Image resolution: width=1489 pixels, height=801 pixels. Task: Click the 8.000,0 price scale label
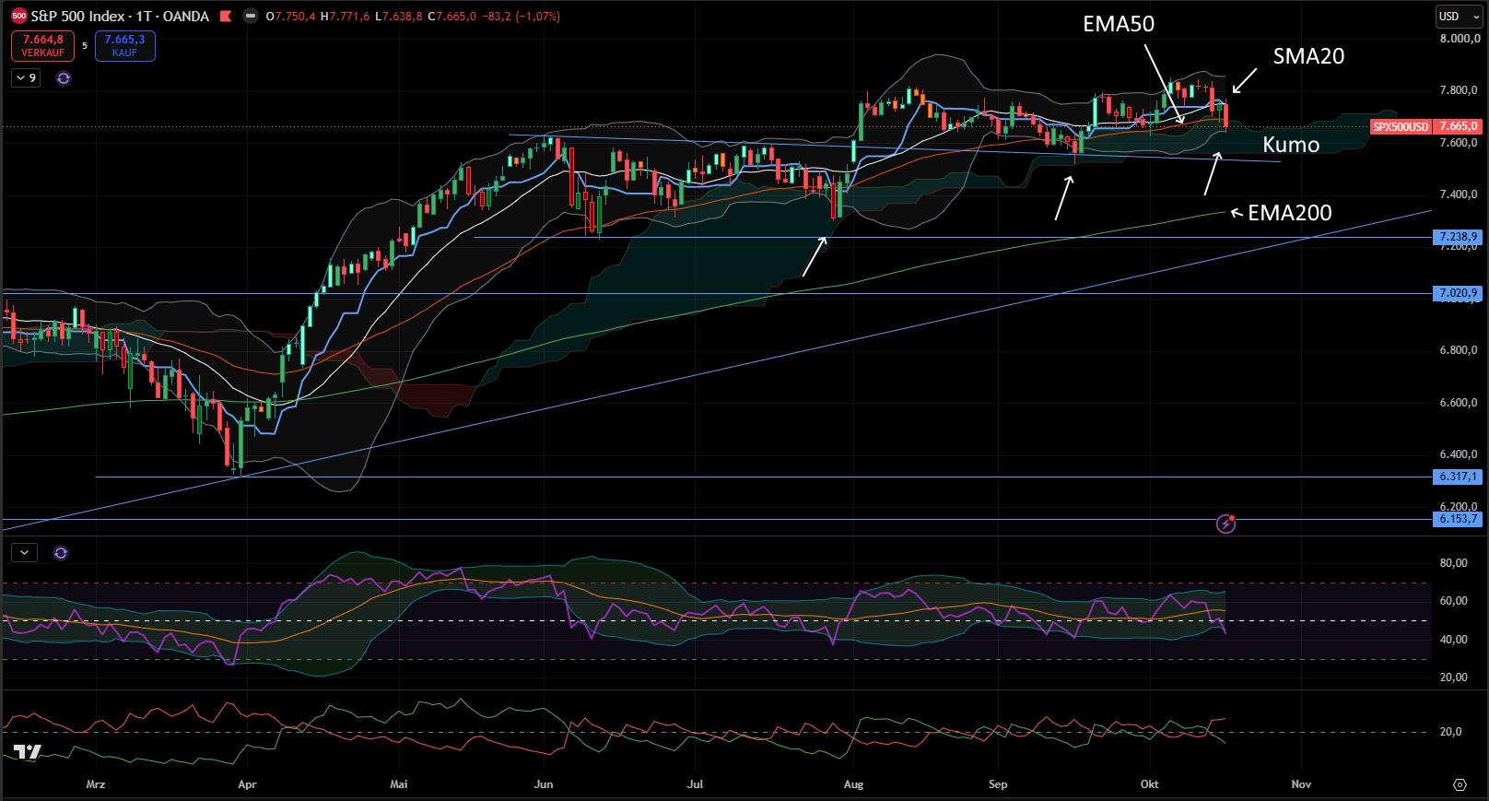point(1460,39)
